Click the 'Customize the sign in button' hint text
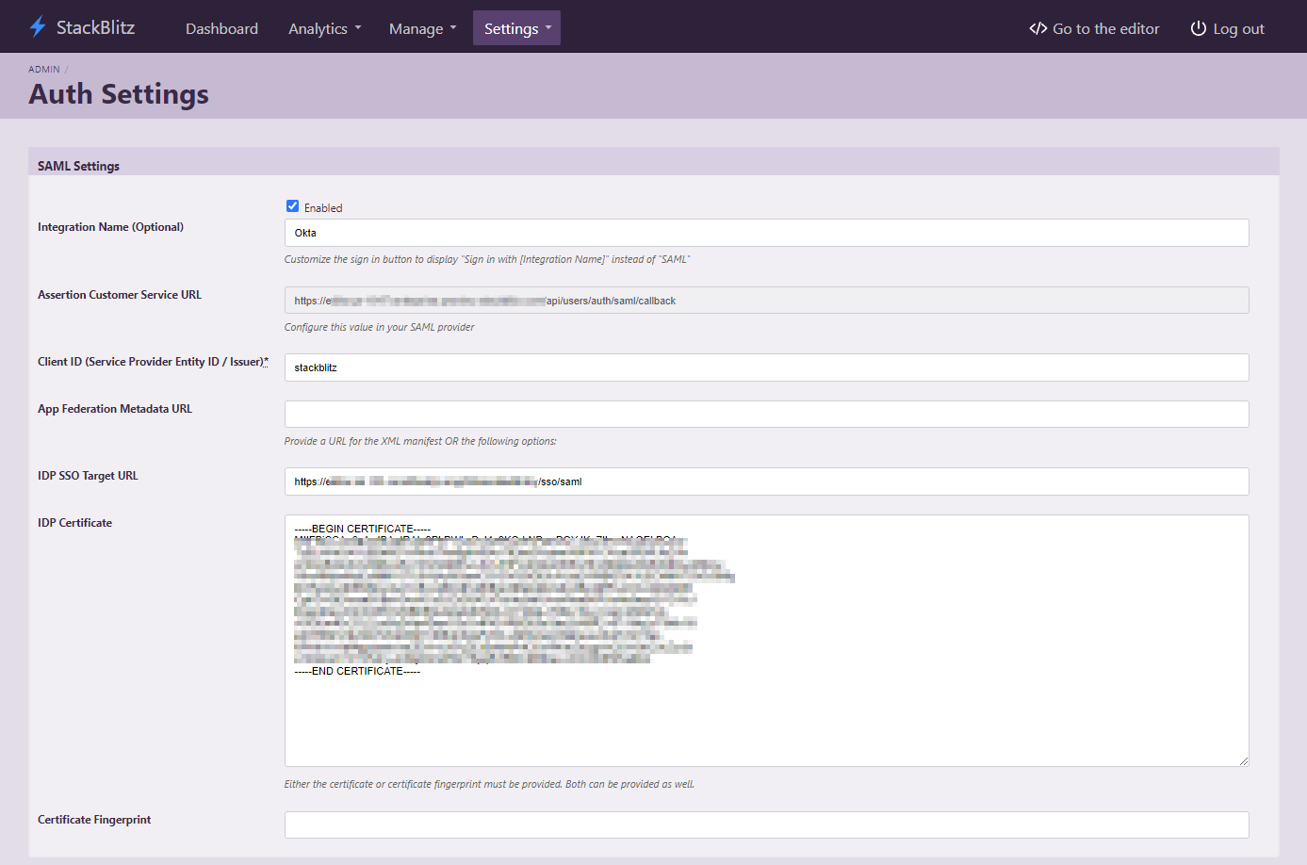 (487, 259)
